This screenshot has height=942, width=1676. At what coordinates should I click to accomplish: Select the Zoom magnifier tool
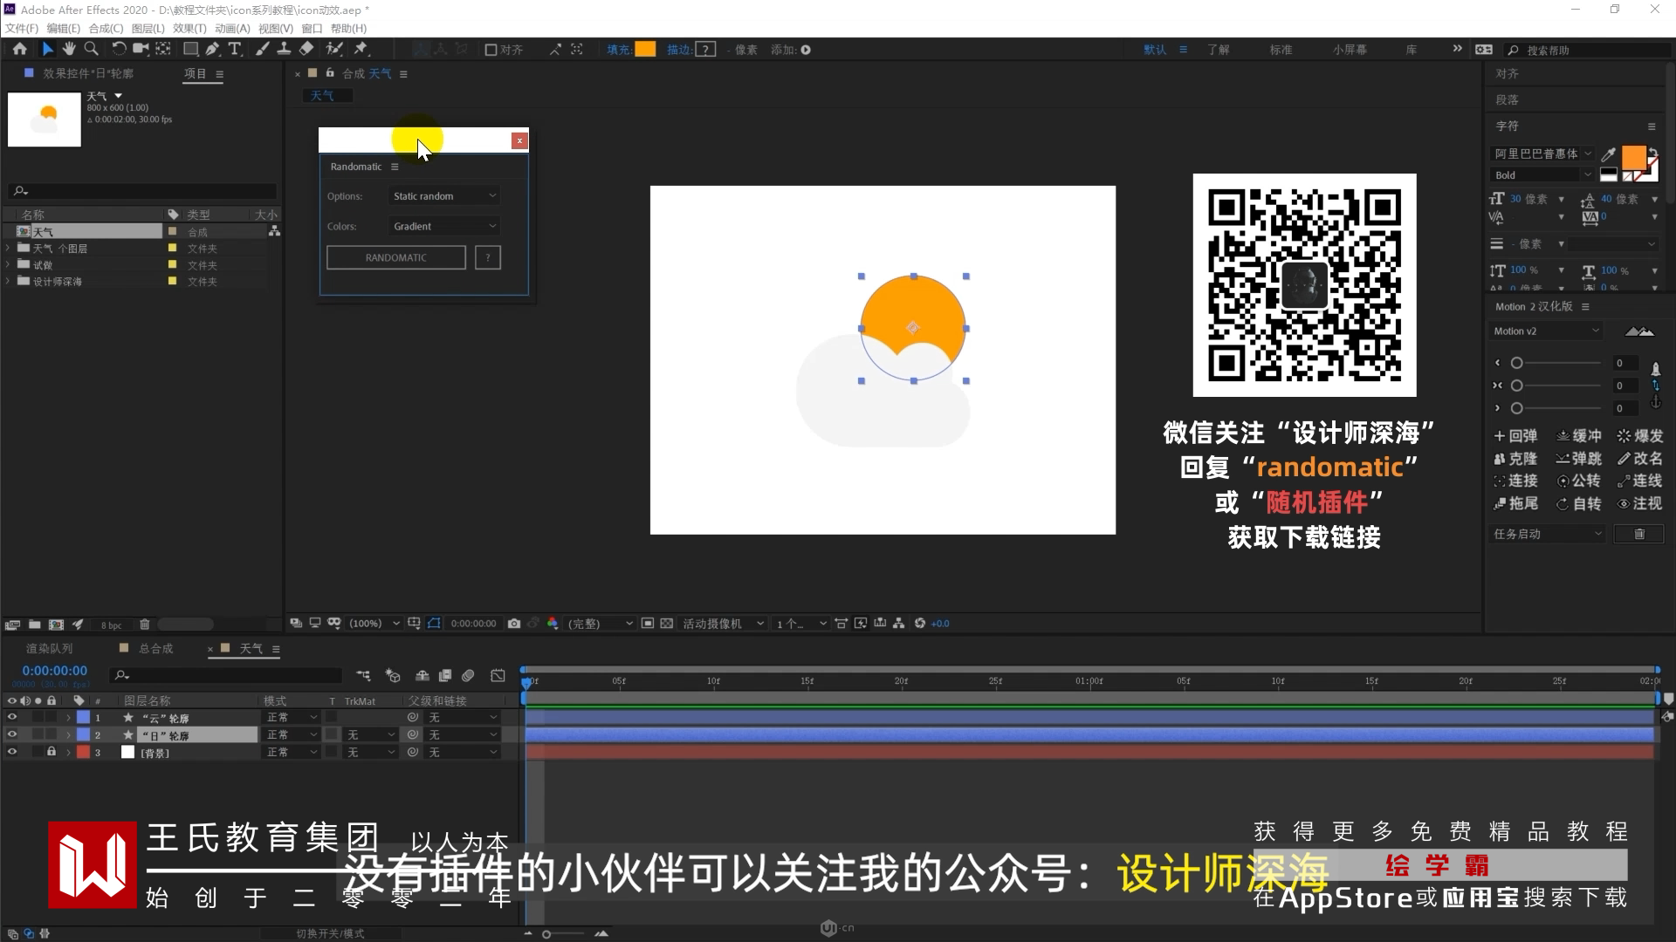[x=91, y=50]
